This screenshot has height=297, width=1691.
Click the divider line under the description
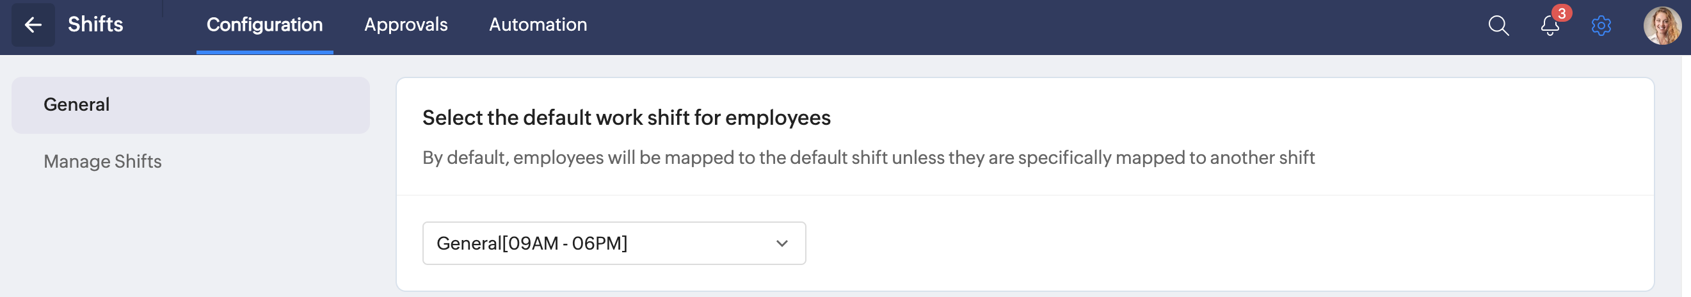(x=1024, y=195)
